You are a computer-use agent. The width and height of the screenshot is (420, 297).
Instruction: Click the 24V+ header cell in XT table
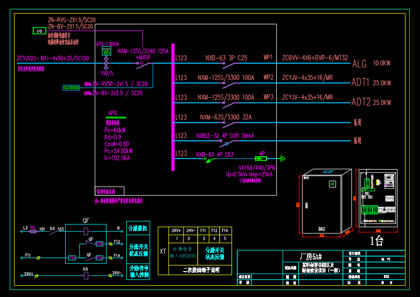pyautogui.click(x=176, y=230)
